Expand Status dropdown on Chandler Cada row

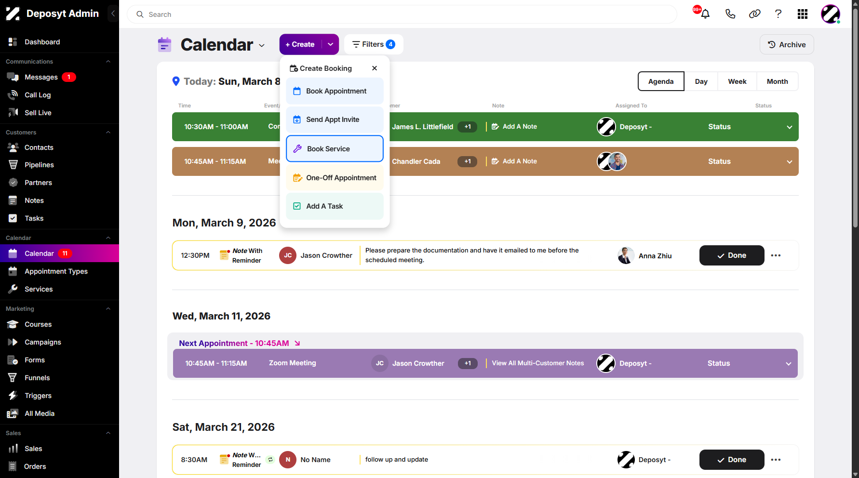click(790, 162)
